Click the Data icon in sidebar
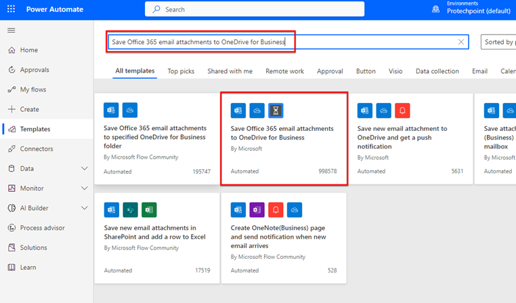 [x=12, y=169]
